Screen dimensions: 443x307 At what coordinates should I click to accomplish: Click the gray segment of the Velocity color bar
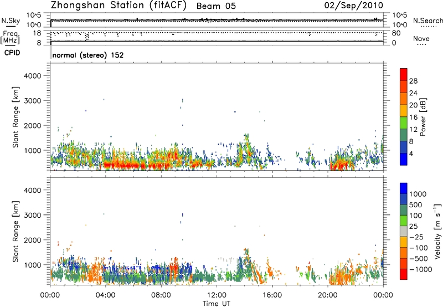[x=404, y=231]
